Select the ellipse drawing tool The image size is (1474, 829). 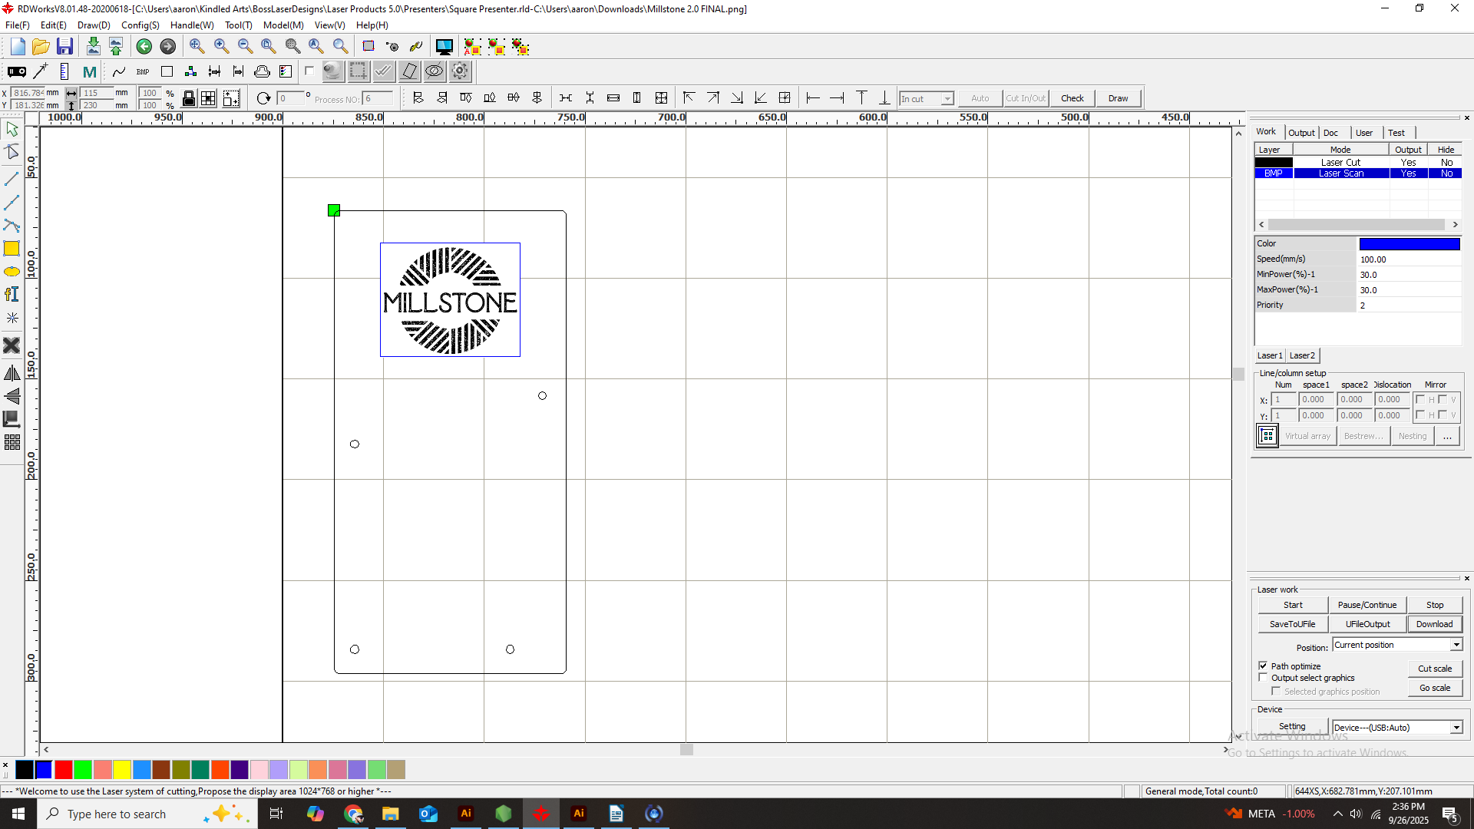click(12, 272)
